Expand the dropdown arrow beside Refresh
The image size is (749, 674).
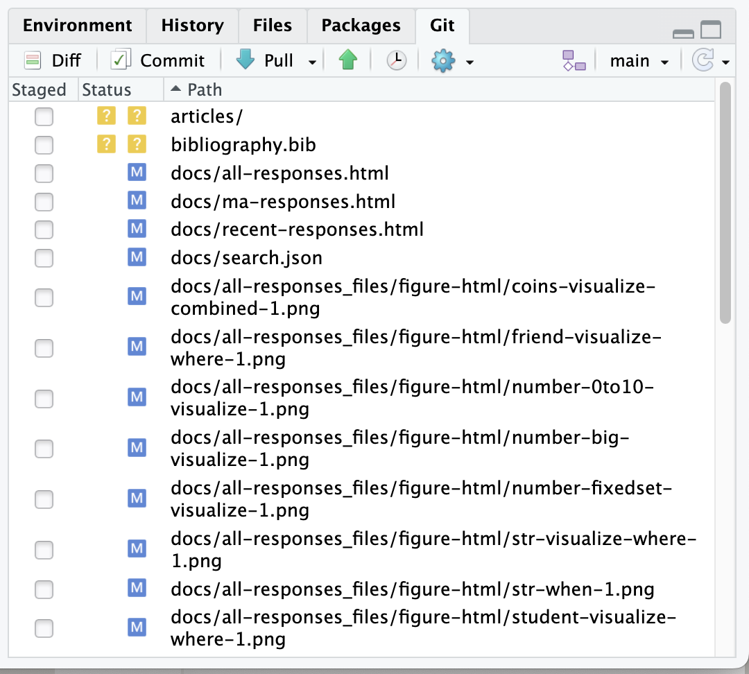pyautogui.click(x=725, y=62)
